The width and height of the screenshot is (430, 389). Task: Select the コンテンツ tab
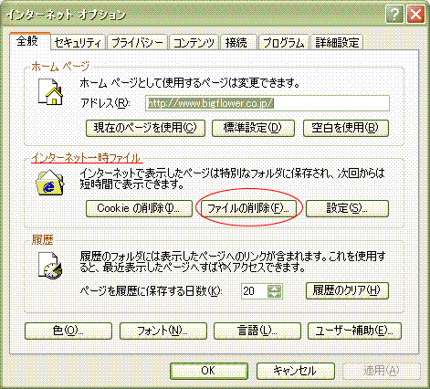pos(194,43)
